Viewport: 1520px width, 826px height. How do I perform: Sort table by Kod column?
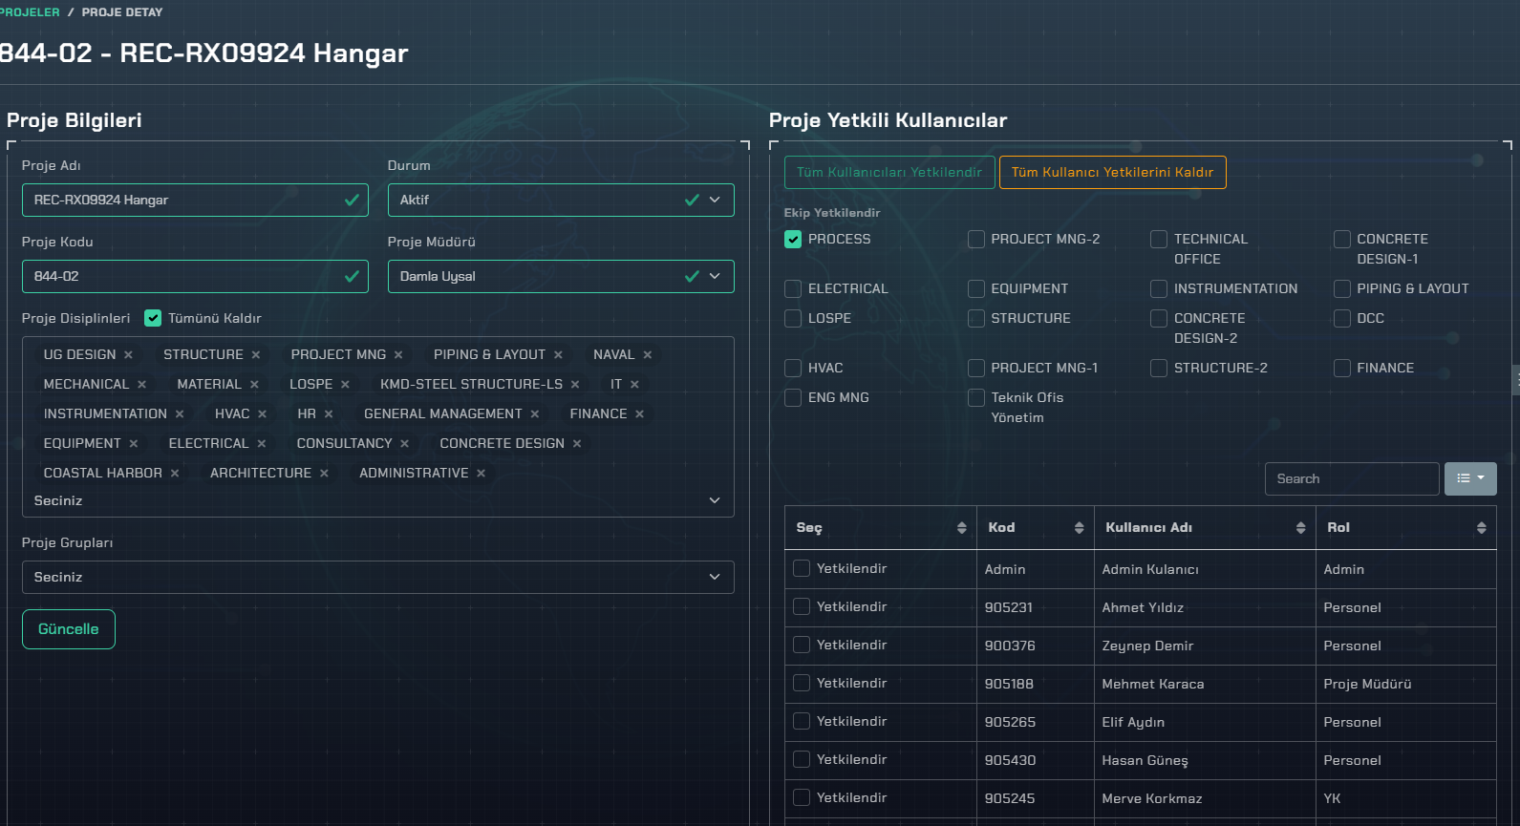click(1079, 528)
